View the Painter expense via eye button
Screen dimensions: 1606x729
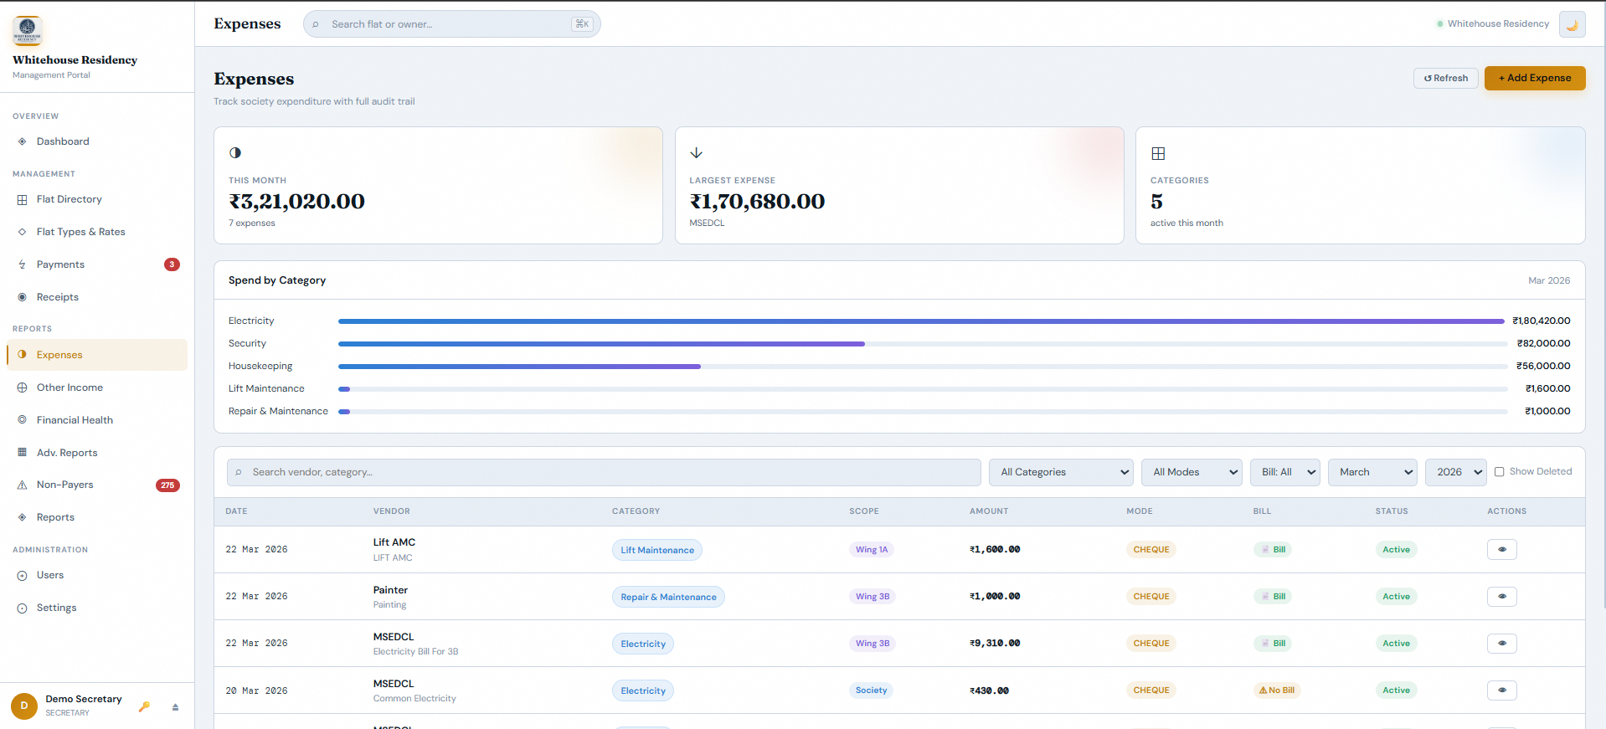pos(1502,597)
